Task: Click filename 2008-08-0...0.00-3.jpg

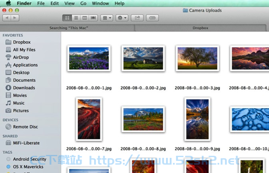Action: [x=197, y=88]
